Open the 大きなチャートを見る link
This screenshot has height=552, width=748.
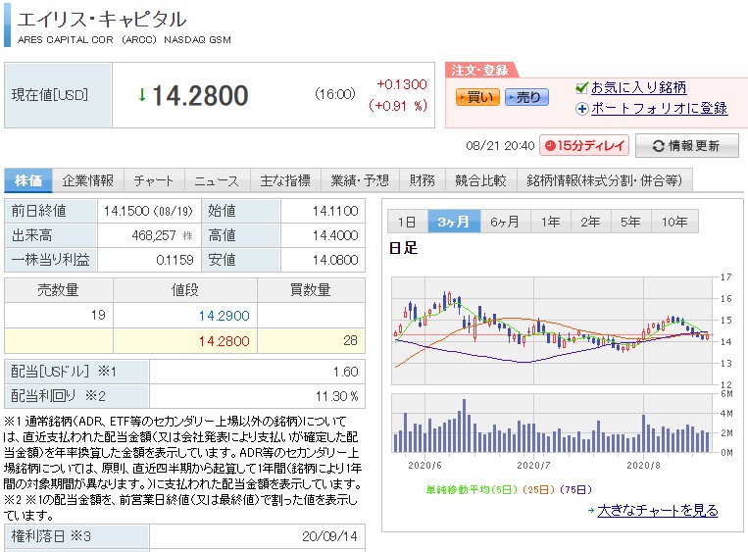coord(658,511)
